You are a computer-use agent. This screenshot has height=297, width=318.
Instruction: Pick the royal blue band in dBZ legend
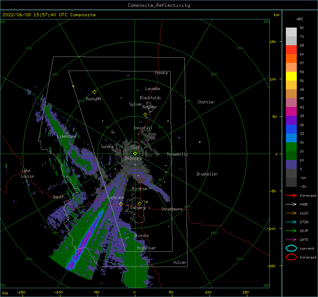point(291,129)
